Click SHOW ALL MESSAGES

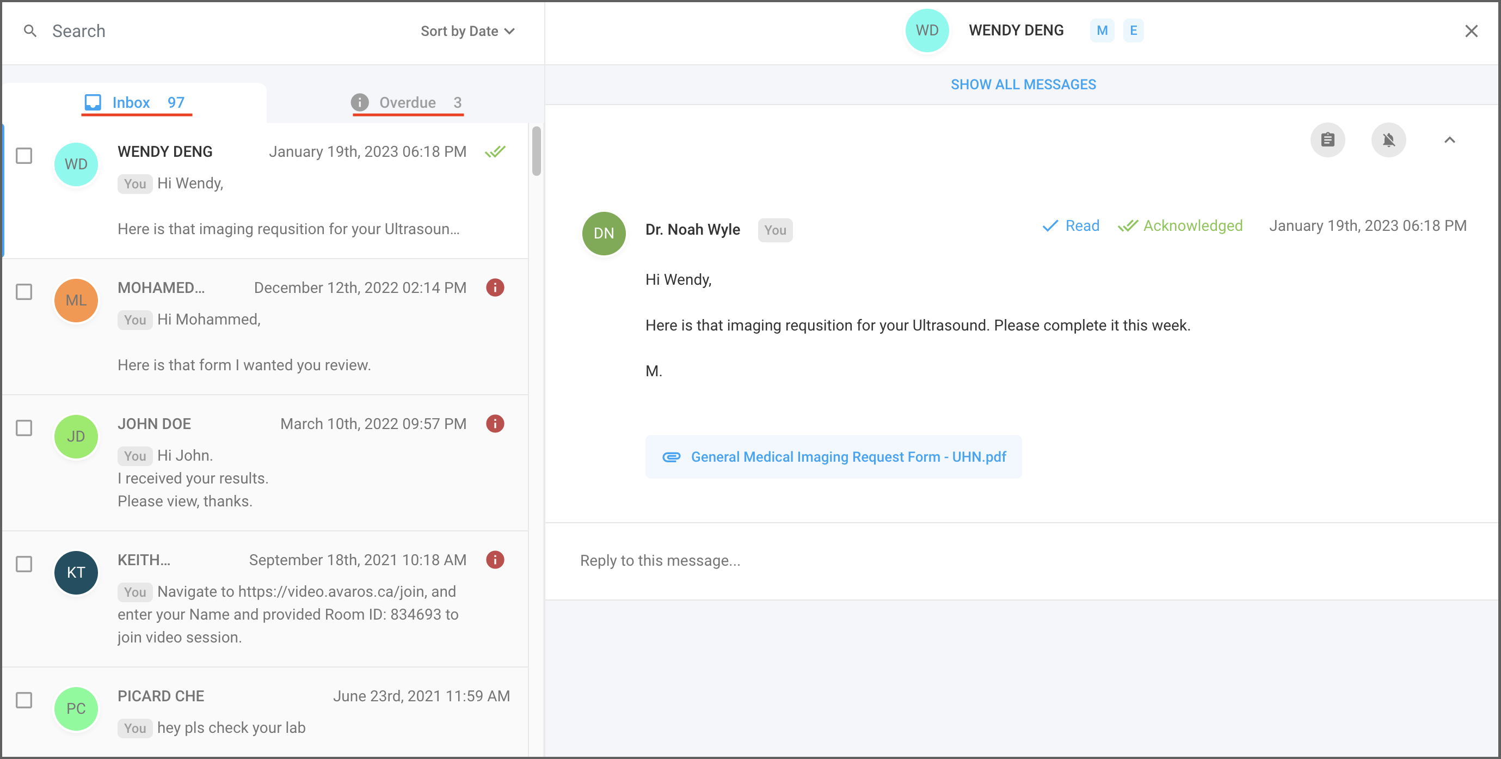(x=1023, y=84)
